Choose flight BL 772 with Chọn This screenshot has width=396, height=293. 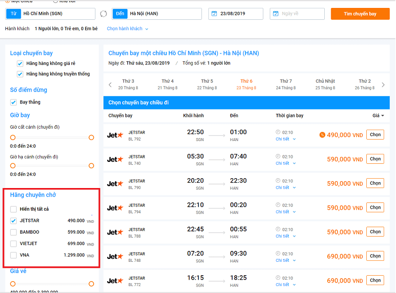click(x=375, y=280)
